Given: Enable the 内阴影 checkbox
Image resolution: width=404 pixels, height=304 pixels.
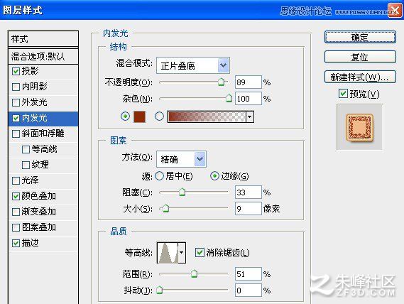Looking at the screenshot, I should [x=16, y=87].
